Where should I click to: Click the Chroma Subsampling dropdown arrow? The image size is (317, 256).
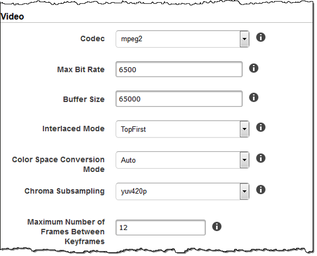tap(245, 191)
